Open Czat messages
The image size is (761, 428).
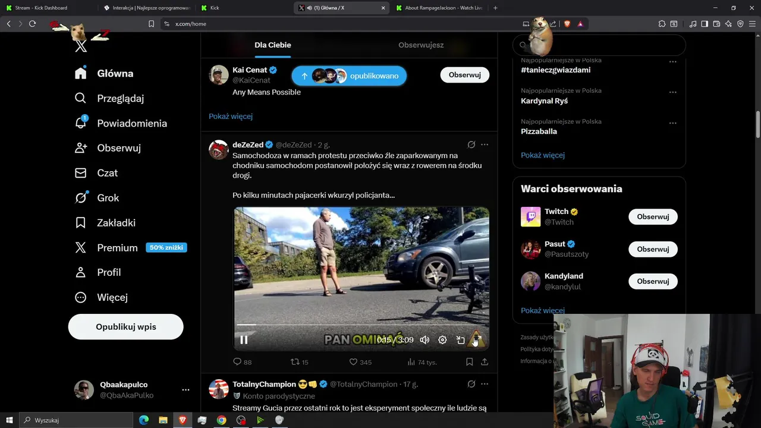(96, 173)
